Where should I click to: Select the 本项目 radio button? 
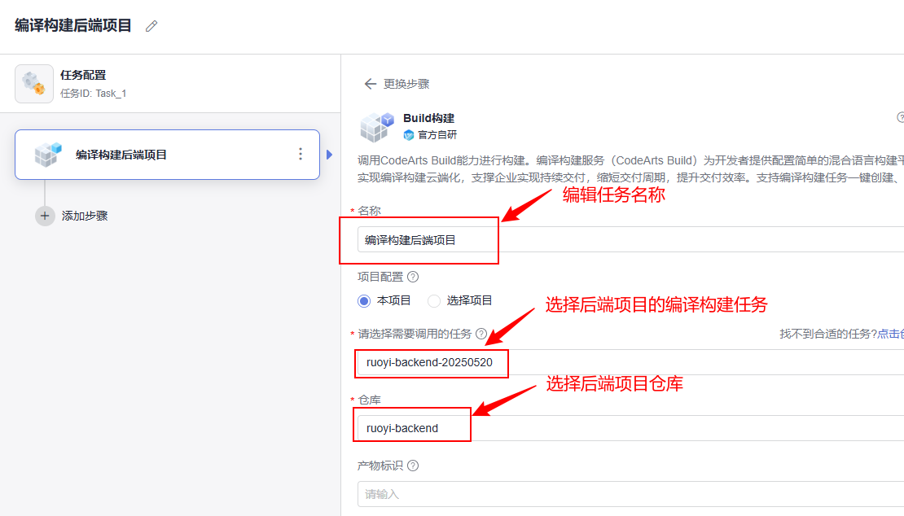pos(364,300)
